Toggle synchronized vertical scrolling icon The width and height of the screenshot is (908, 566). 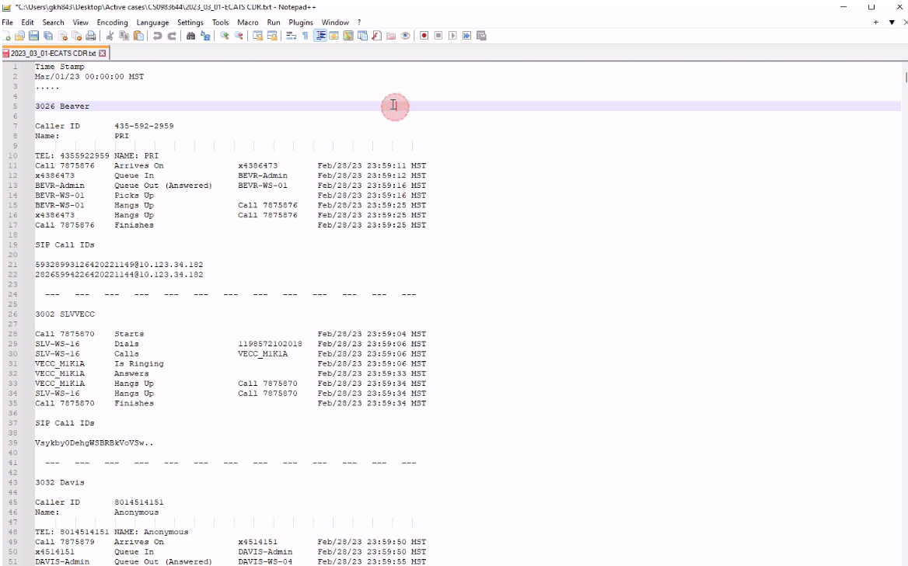[x=257, y=36]
